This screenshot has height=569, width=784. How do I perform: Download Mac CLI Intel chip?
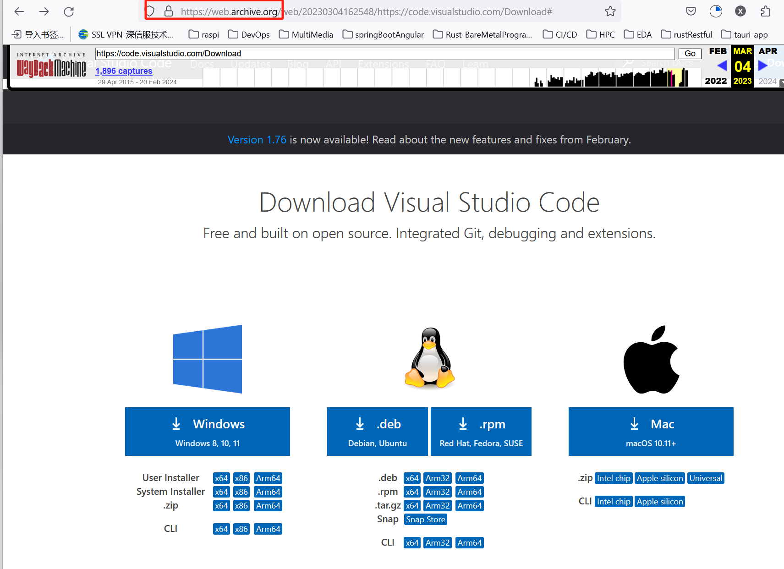tap(614, 502)
